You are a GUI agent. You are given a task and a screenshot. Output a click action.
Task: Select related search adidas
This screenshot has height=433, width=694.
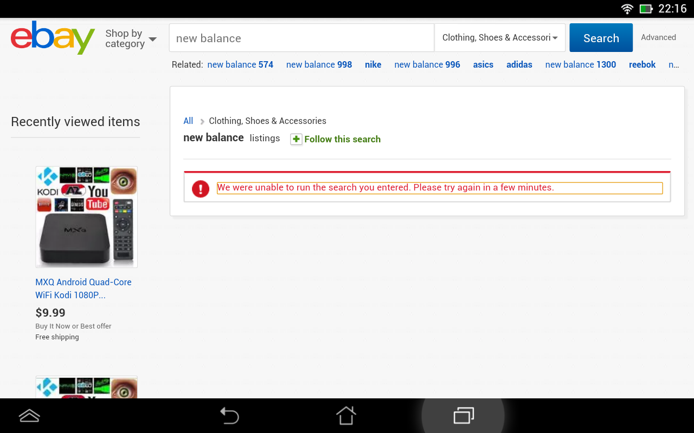519,64
